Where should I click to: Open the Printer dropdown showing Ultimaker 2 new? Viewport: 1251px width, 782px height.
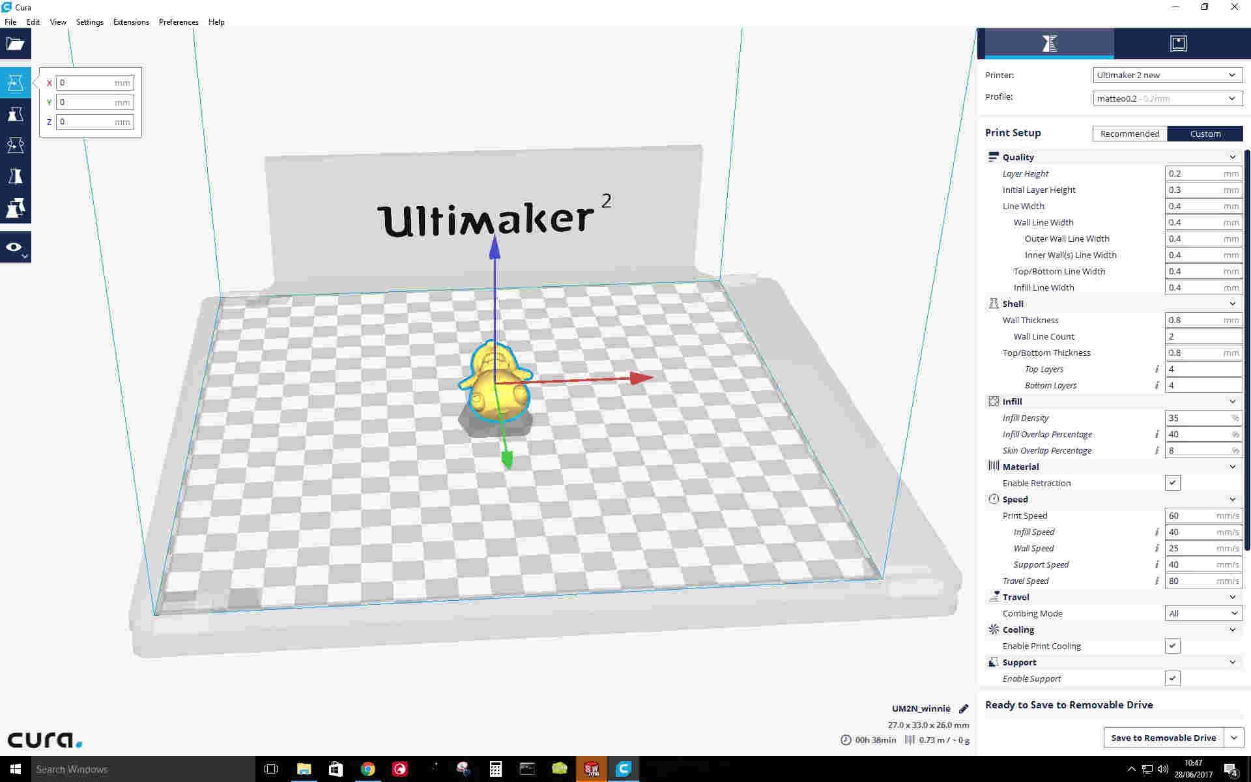[1168, 75]
